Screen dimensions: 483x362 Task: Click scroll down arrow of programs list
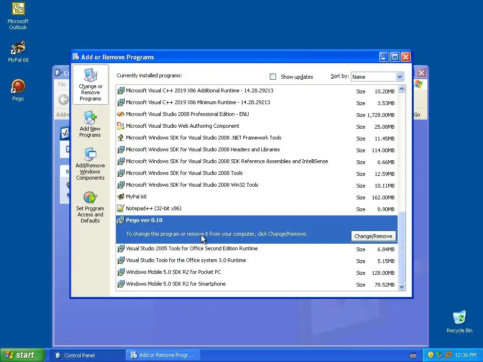(401, 287)
